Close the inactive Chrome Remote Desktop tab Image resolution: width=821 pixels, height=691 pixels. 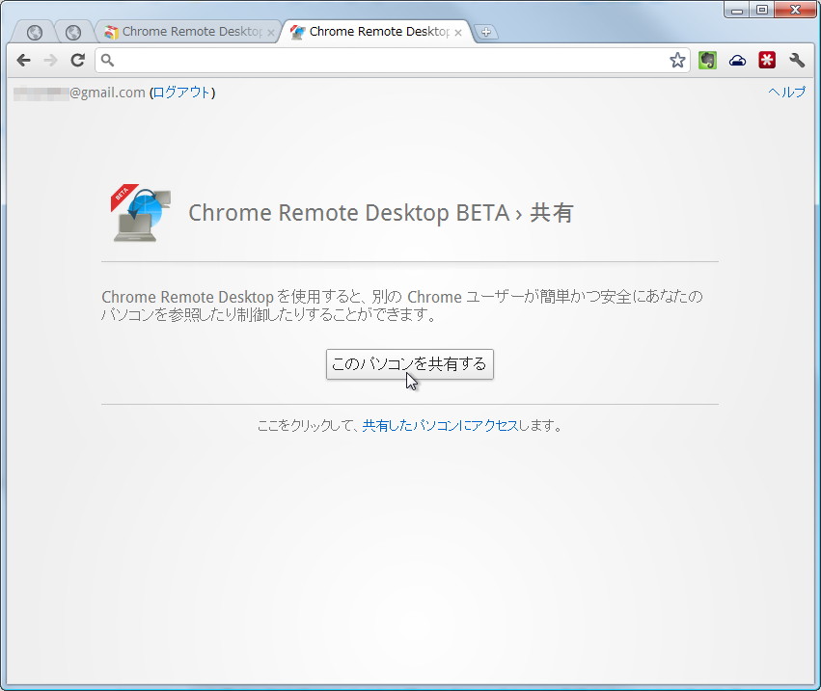click(x=271, y=33)
